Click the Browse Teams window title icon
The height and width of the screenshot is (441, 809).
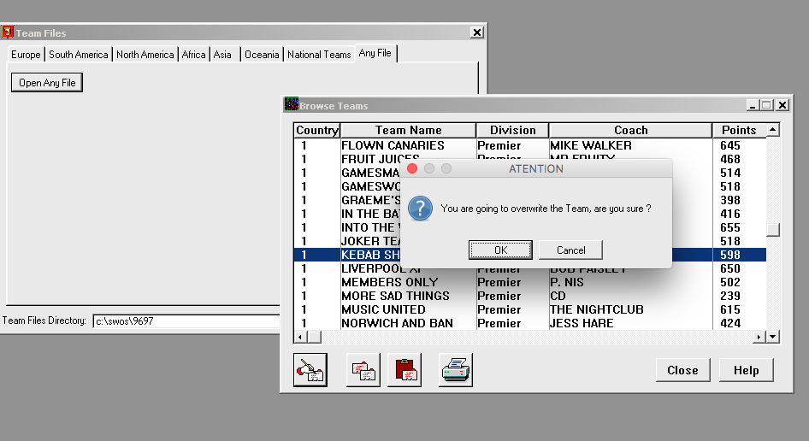pos(291,105)
